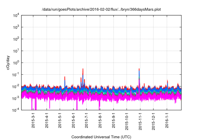Click the topmost y-axis tick label
The image size is (200, 140).
click(17, 15)
